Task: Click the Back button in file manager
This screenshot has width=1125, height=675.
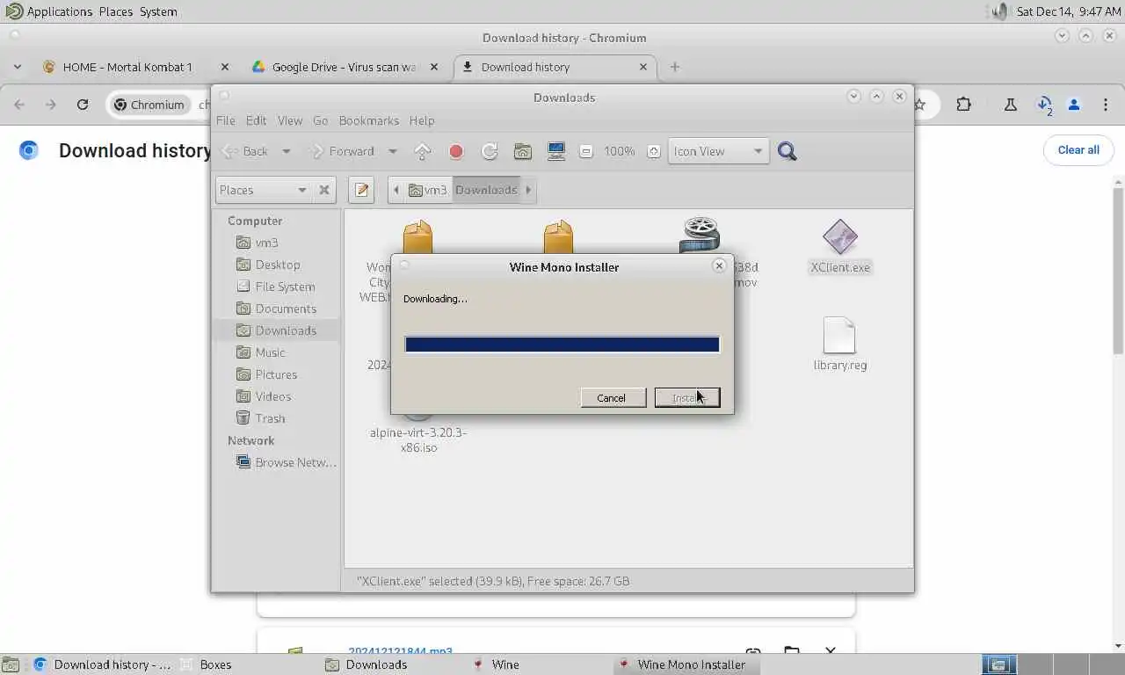Action: point(245,151)
